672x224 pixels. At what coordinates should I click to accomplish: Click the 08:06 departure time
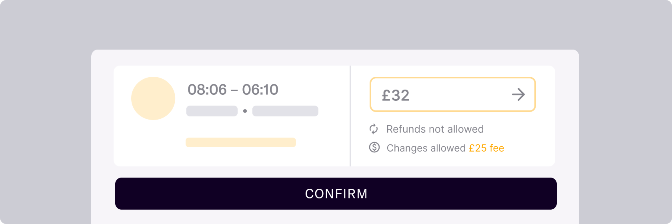pyautogui.click(x=207, y=90)
